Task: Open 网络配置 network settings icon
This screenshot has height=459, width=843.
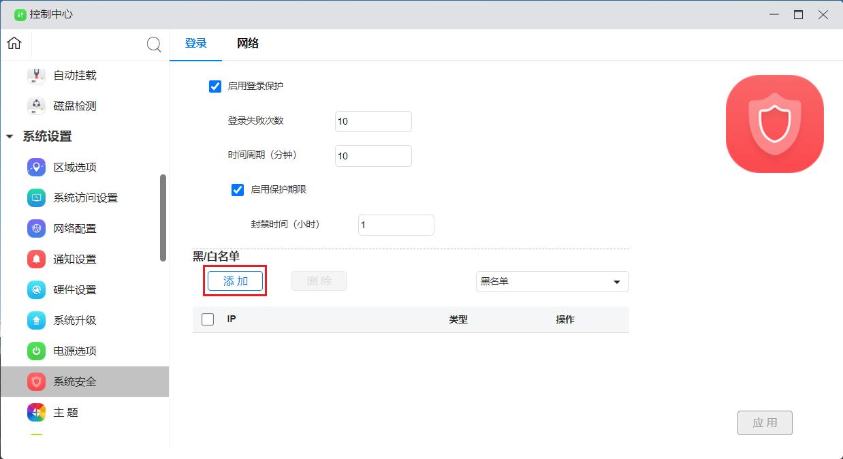Action: pos(36,229)
